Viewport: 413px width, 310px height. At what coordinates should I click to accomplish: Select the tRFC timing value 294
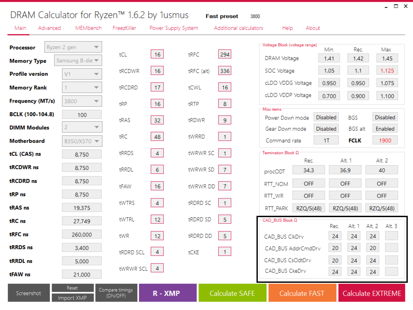coord(225,54)
